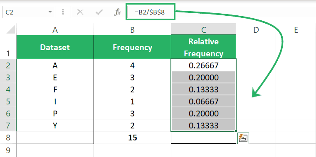Select the cell showing 0.26667
This screenshot has width=316, height=157.
204,65
